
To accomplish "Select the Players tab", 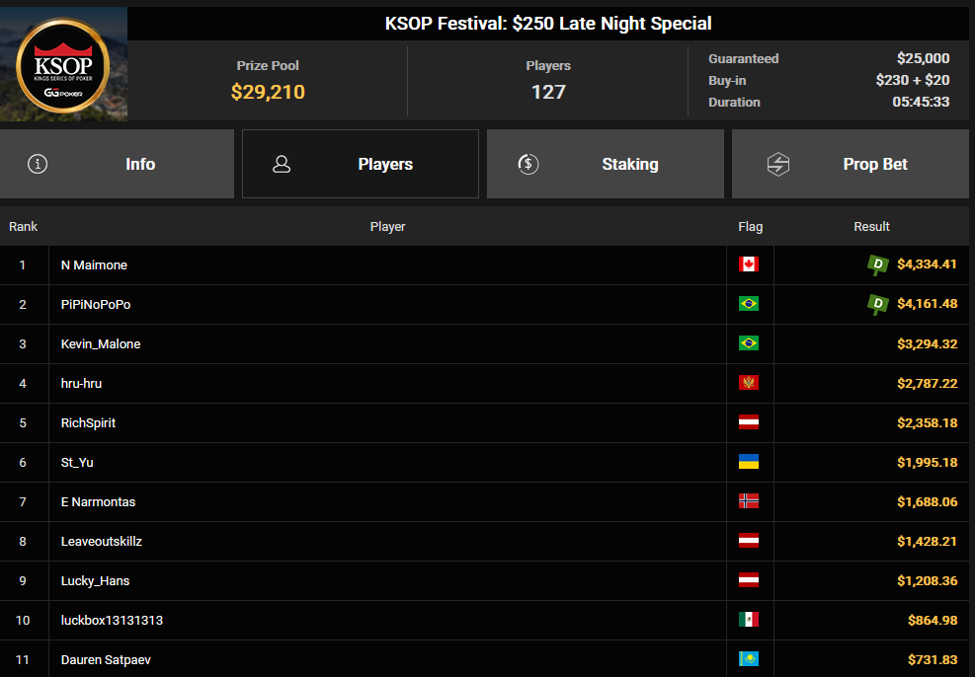I will pos(361,164).
